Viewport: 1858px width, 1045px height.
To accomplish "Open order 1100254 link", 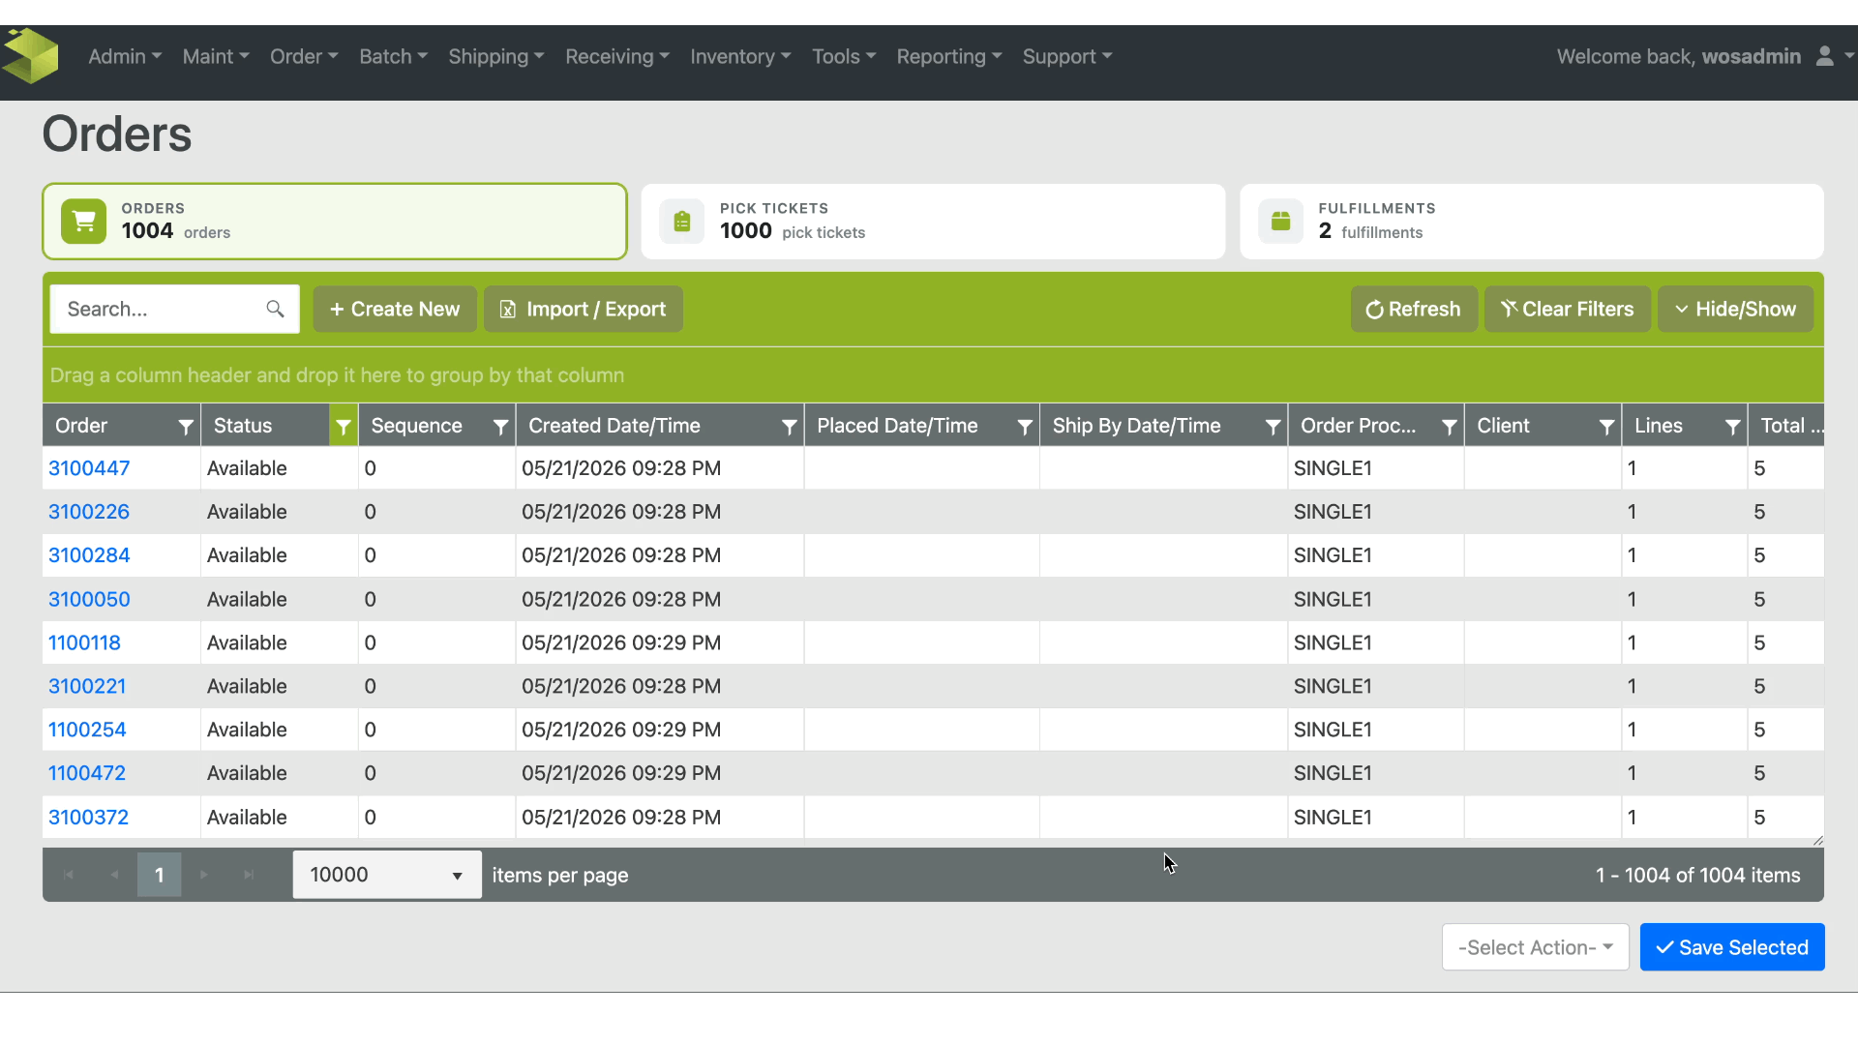I will [x=87, y=730].
